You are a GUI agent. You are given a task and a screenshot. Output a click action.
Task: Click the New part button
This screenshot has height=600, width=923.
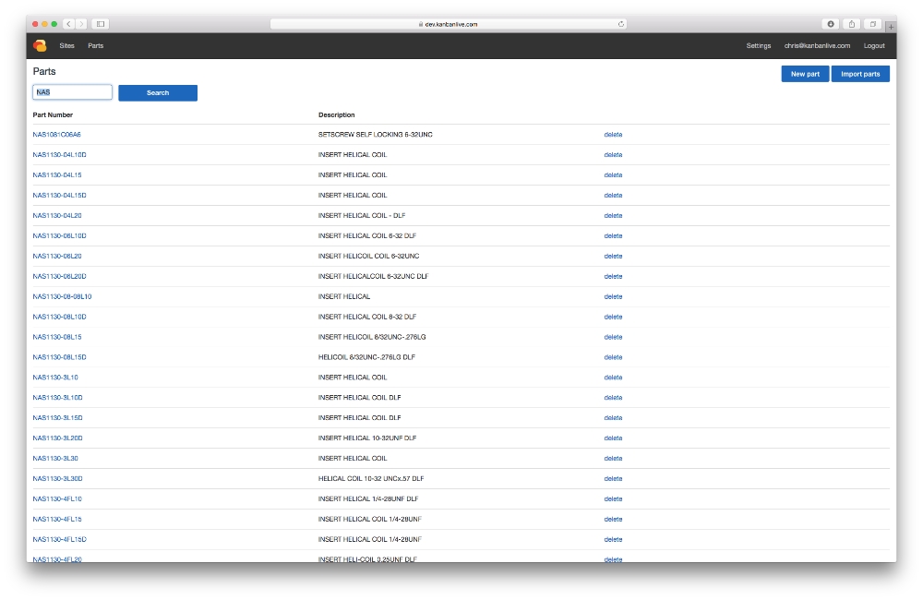coord(805,74)
